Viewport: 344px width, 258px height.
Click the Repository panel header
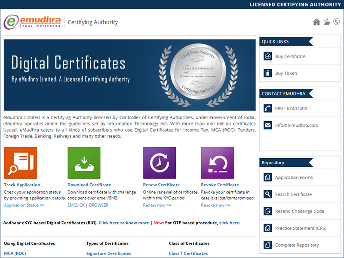tap(286, 163)
